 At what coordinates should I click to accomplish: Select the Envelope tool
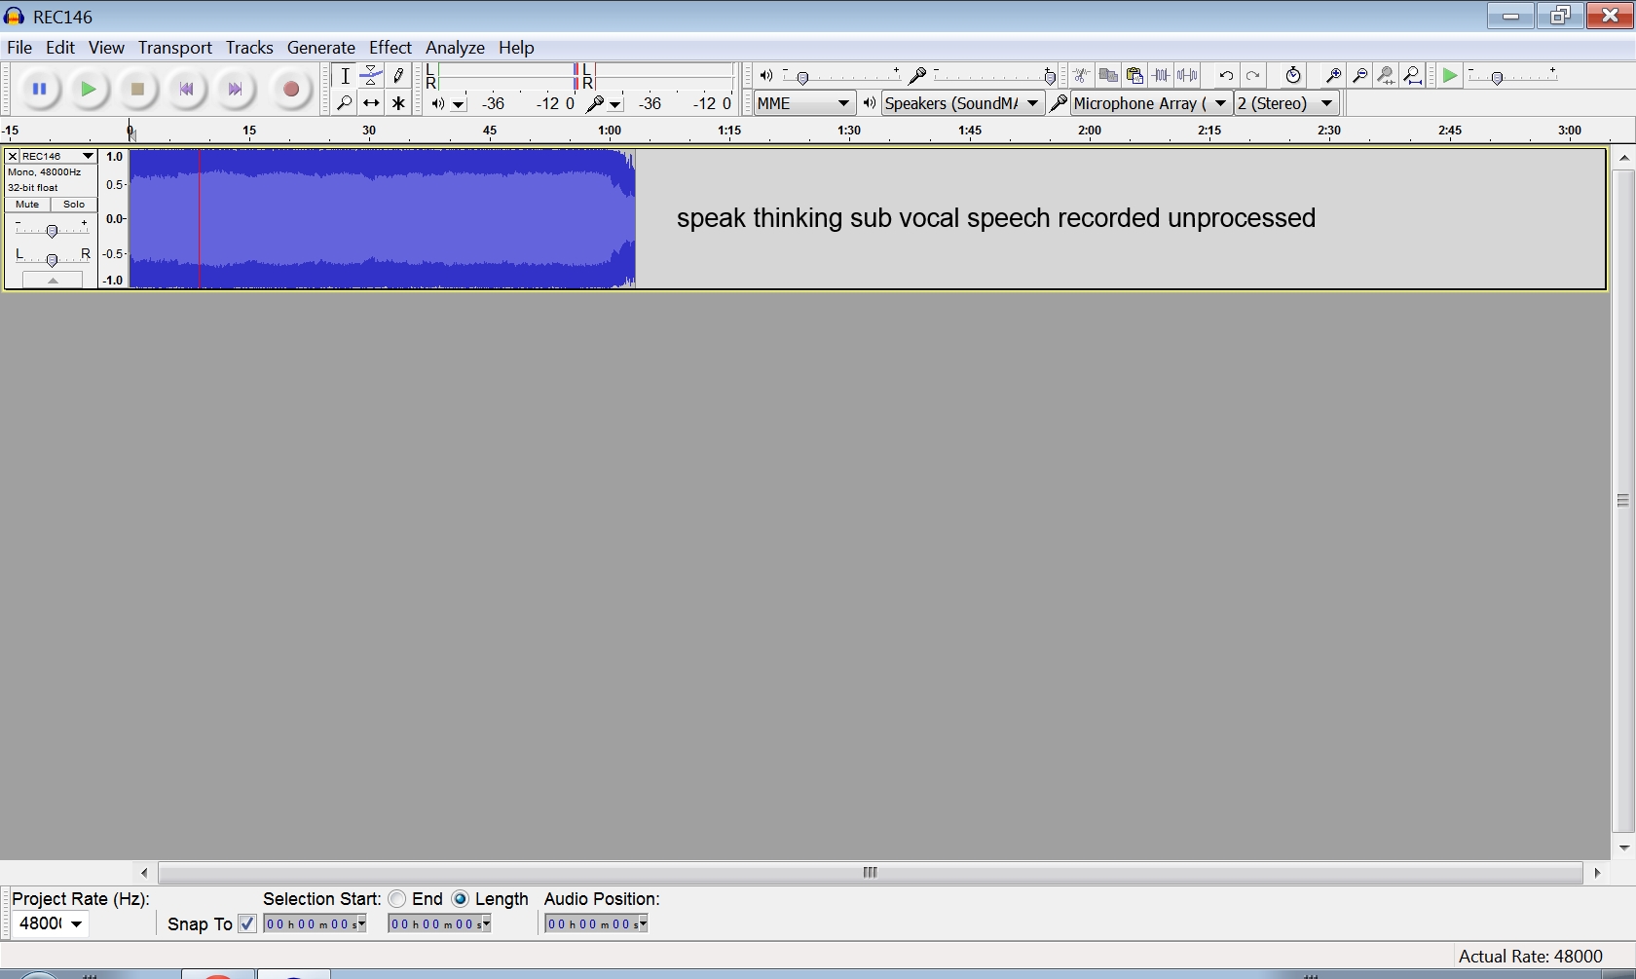[x=371, y=76]
